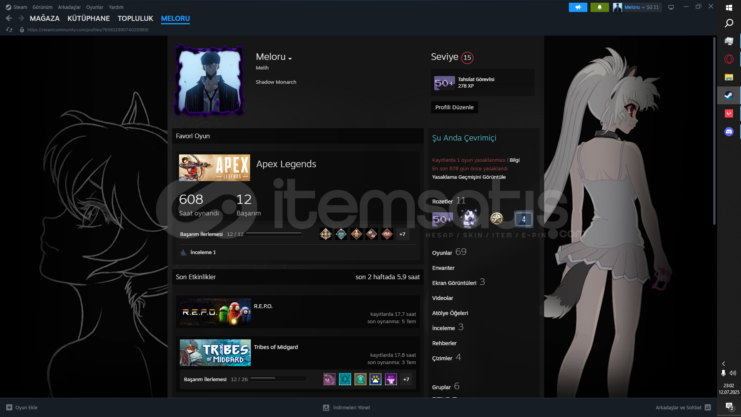Click the paw achievement icon in Tribes of Midgard
741x417 pixels.
click(x=376, y=379)
